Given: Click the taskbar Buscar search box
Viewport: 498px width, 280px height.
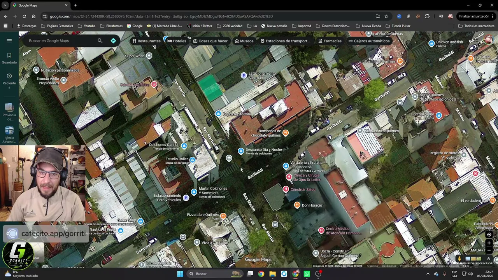Looking at the screenshot, I should [214, 274].
